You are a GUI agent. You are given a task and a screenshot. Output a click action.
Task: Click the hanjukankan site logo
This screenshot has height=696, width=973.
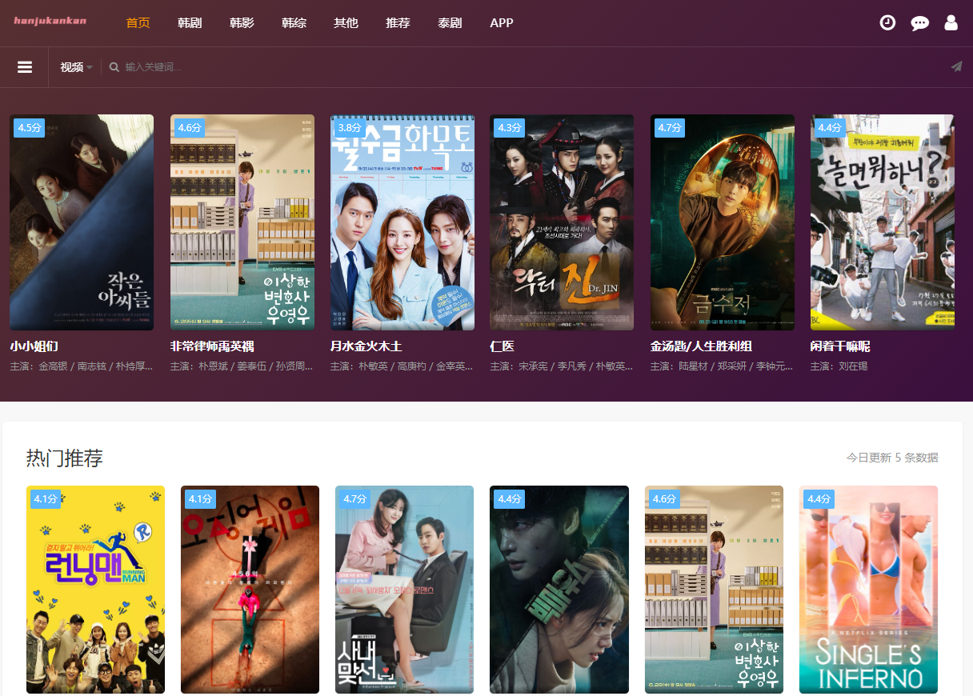coord(50,21)
